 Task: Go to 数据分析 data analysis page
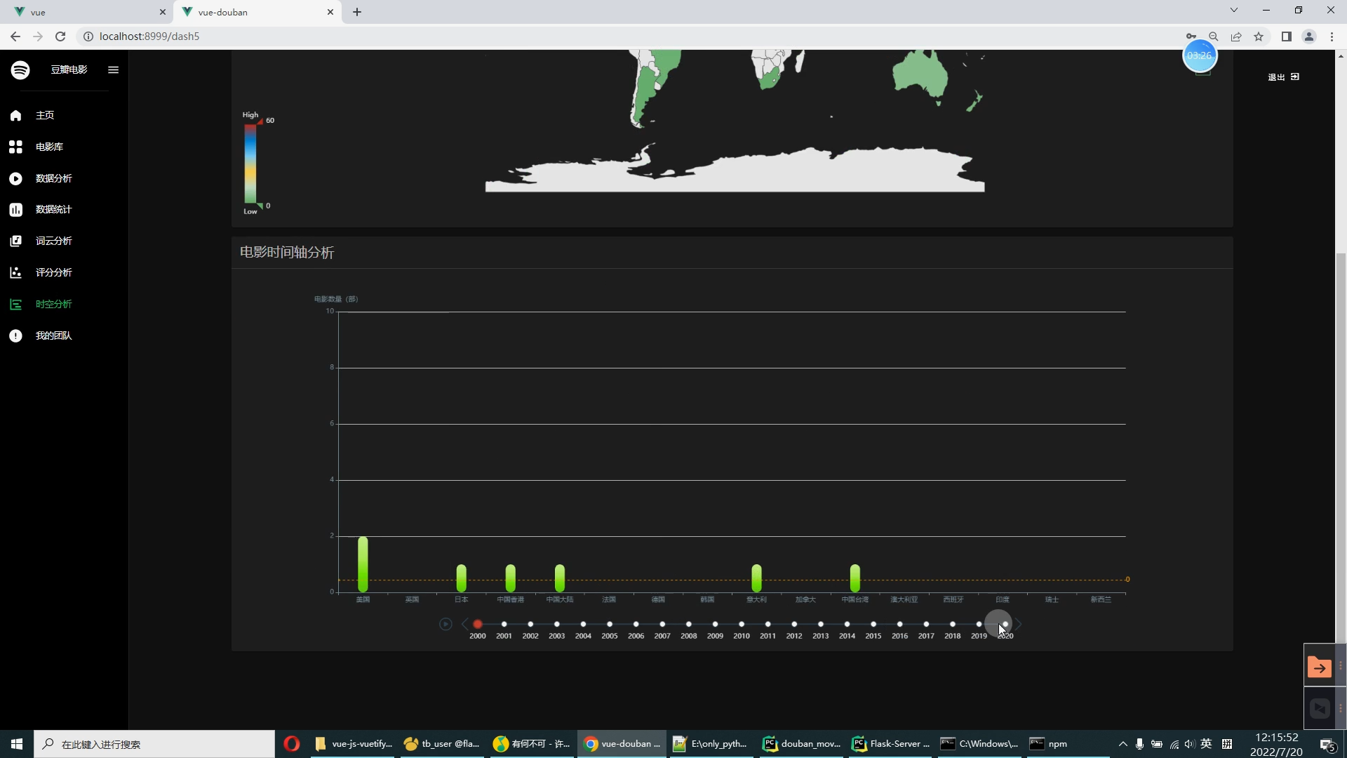tap(53, 178)
